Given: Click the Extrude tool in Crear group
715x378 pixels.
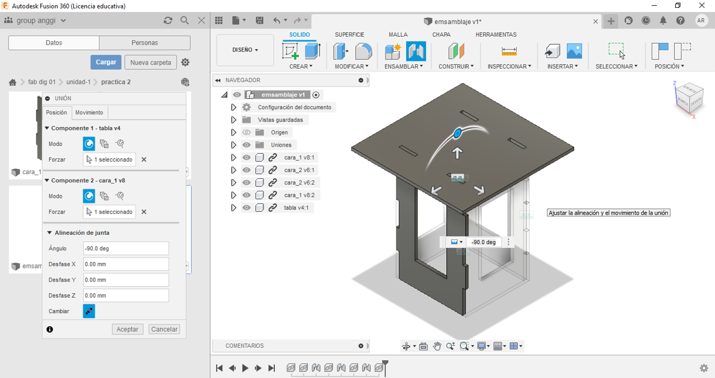Looking at the screenshot, I should 312,51.
